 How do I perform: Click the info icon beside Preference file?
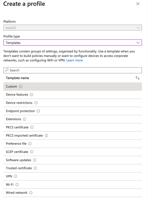coord(30,144)
